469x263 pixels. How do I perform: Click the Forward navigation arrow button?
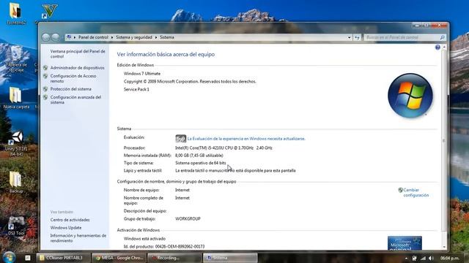click(x=56, y=37)
